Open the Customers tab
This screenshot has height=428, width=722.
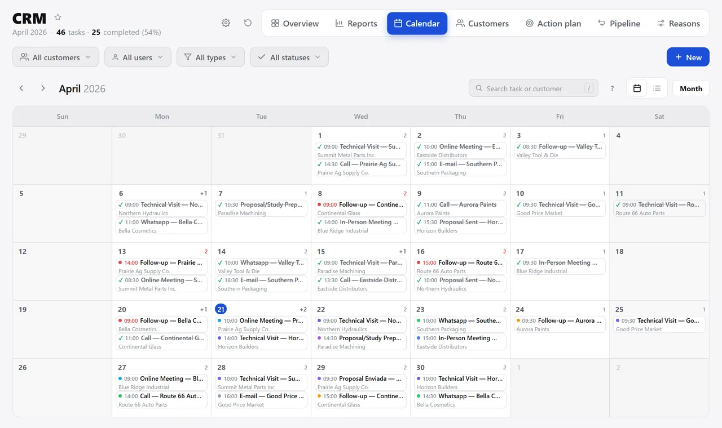coord(482,24)
